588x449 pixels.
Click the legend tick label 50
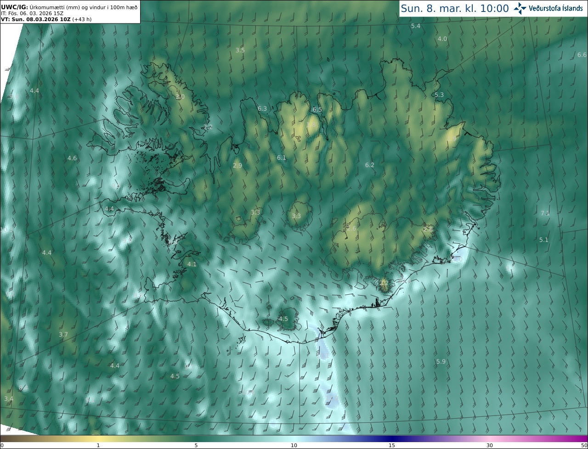pos(584,445)
